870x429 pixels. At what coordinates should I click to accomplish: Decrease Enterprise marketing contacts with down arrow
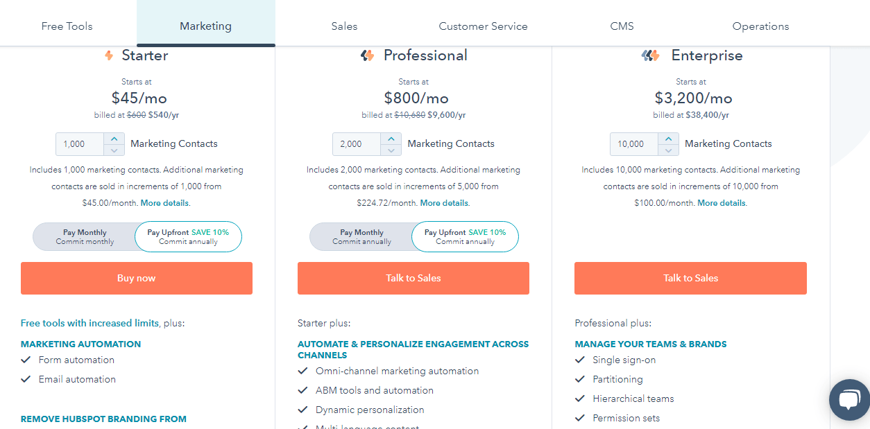pyautogui.click(x=669, y=150)
